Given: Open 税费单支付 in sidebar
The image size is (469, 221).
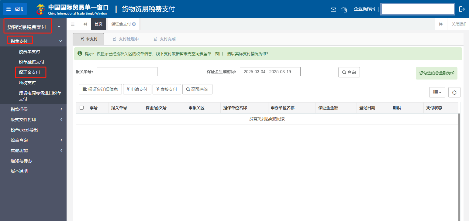Looking at the screenshot, I should tap(29, 52).
